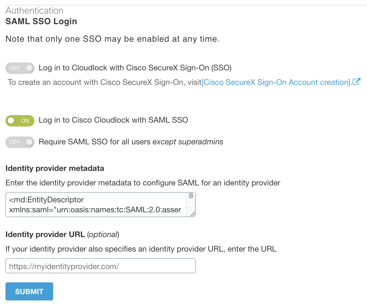Disable Log in to Cisco Cloudlock with SAML SSO
This screenshot has width=367, height=305.
[20, 120]
